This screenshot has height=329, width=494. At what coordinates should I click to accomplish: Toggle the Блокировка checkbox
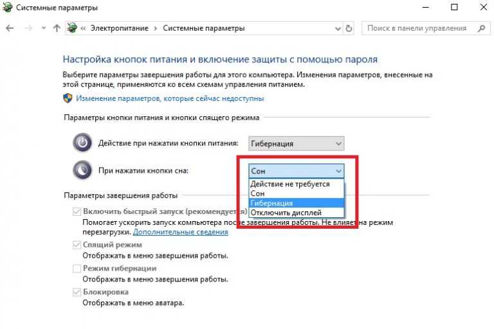click(77, 292)
